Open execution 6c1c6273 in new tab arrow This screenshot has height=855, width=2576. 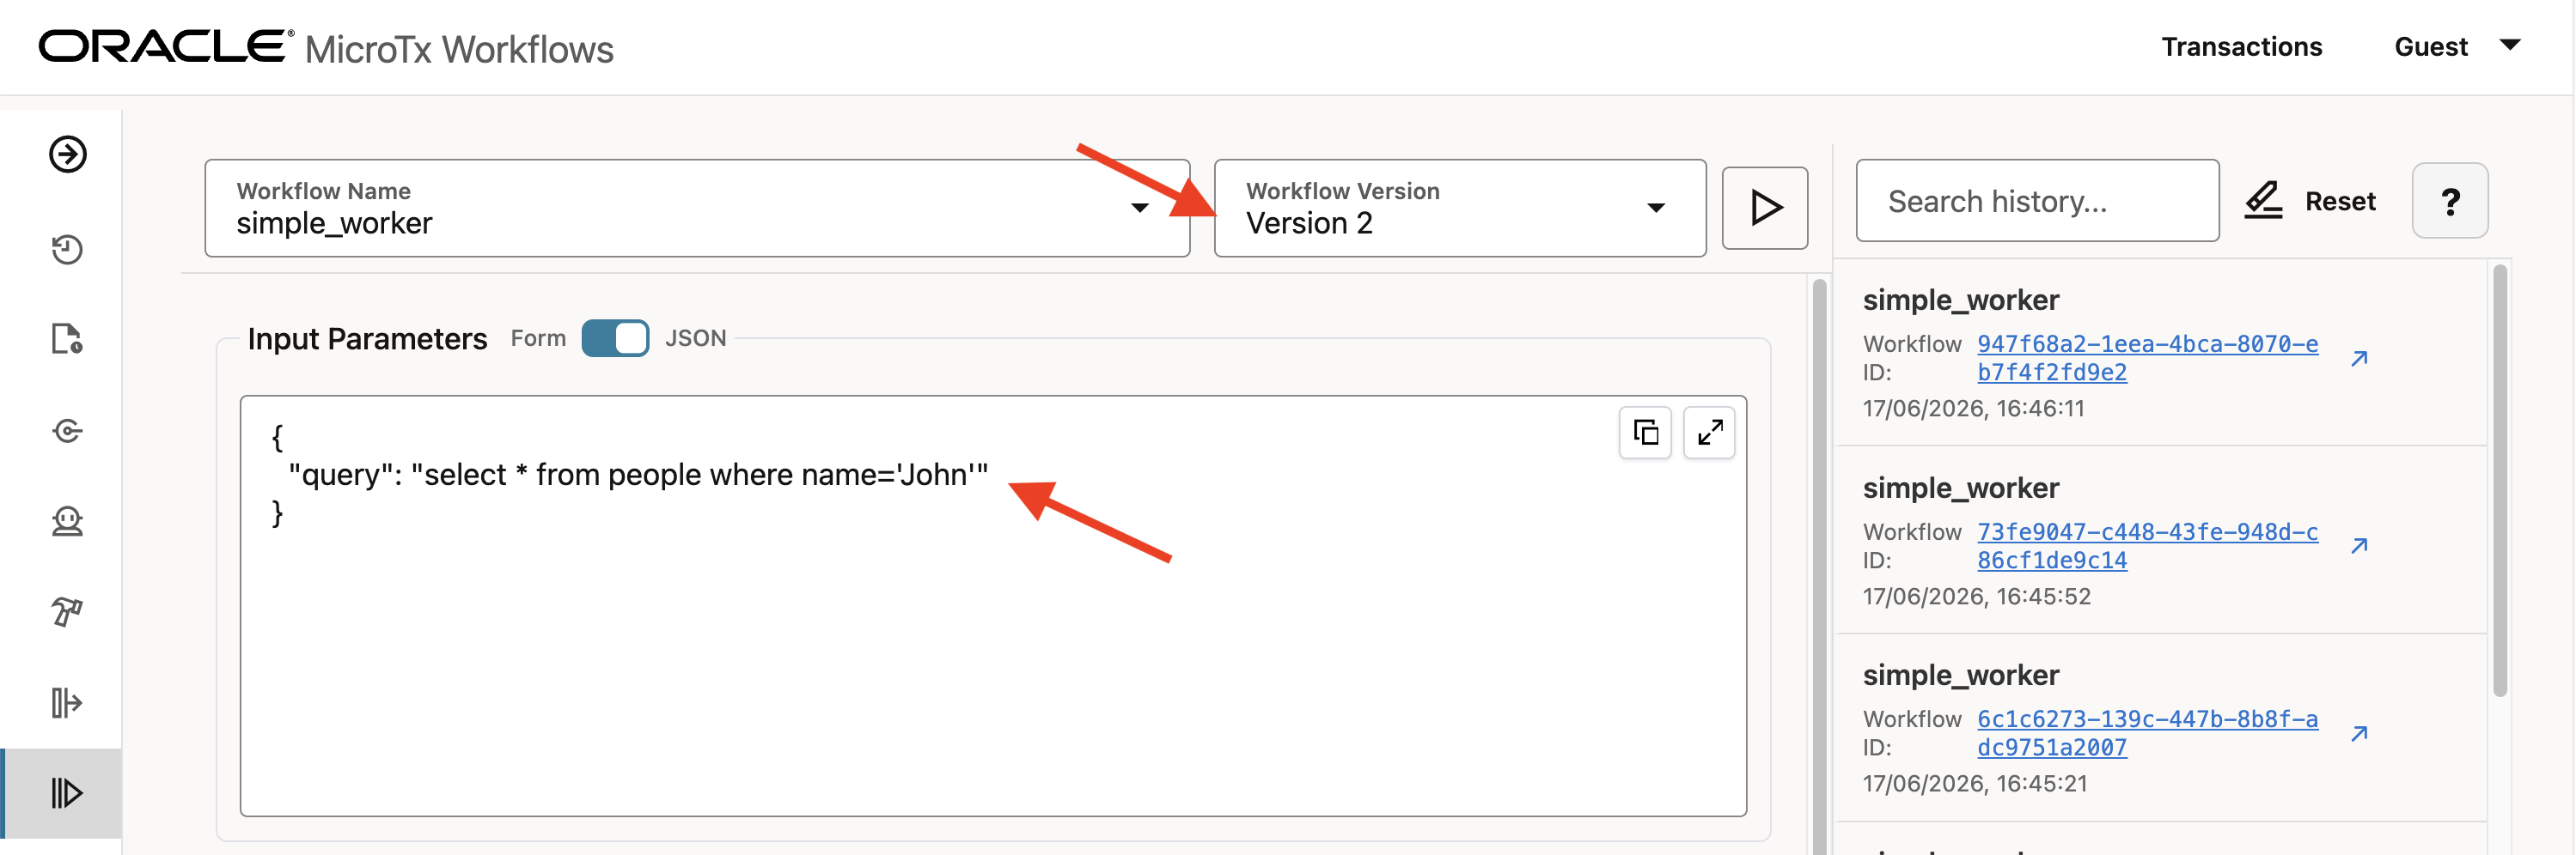2359,733
